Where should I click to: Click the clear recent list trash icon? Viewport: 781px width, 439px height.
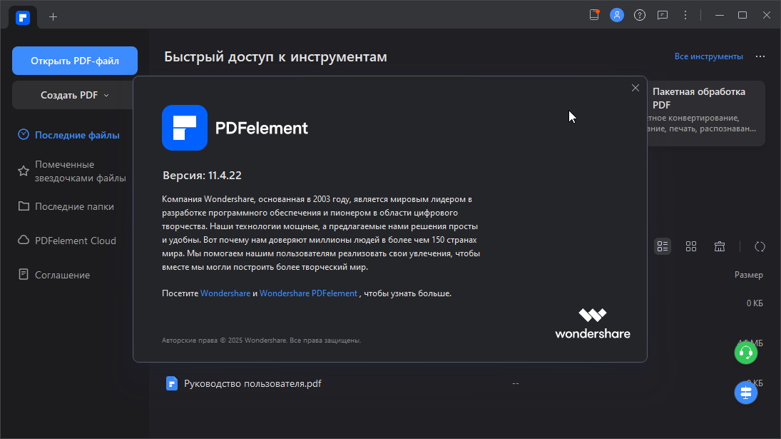pos(719,246)
